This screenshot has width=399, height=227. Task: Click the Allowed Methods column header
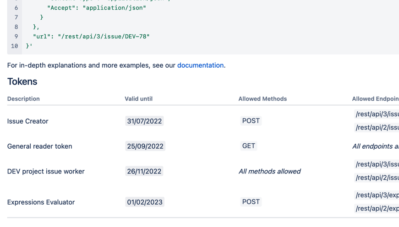click(x=262, y=99)
